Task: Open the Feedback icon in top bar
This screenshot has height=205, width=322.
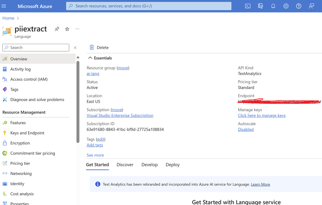Action: pyautogui.click(x=311, y=6)
